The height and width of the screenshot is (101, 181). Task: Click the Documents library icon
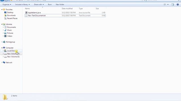[x=5, y=27]
